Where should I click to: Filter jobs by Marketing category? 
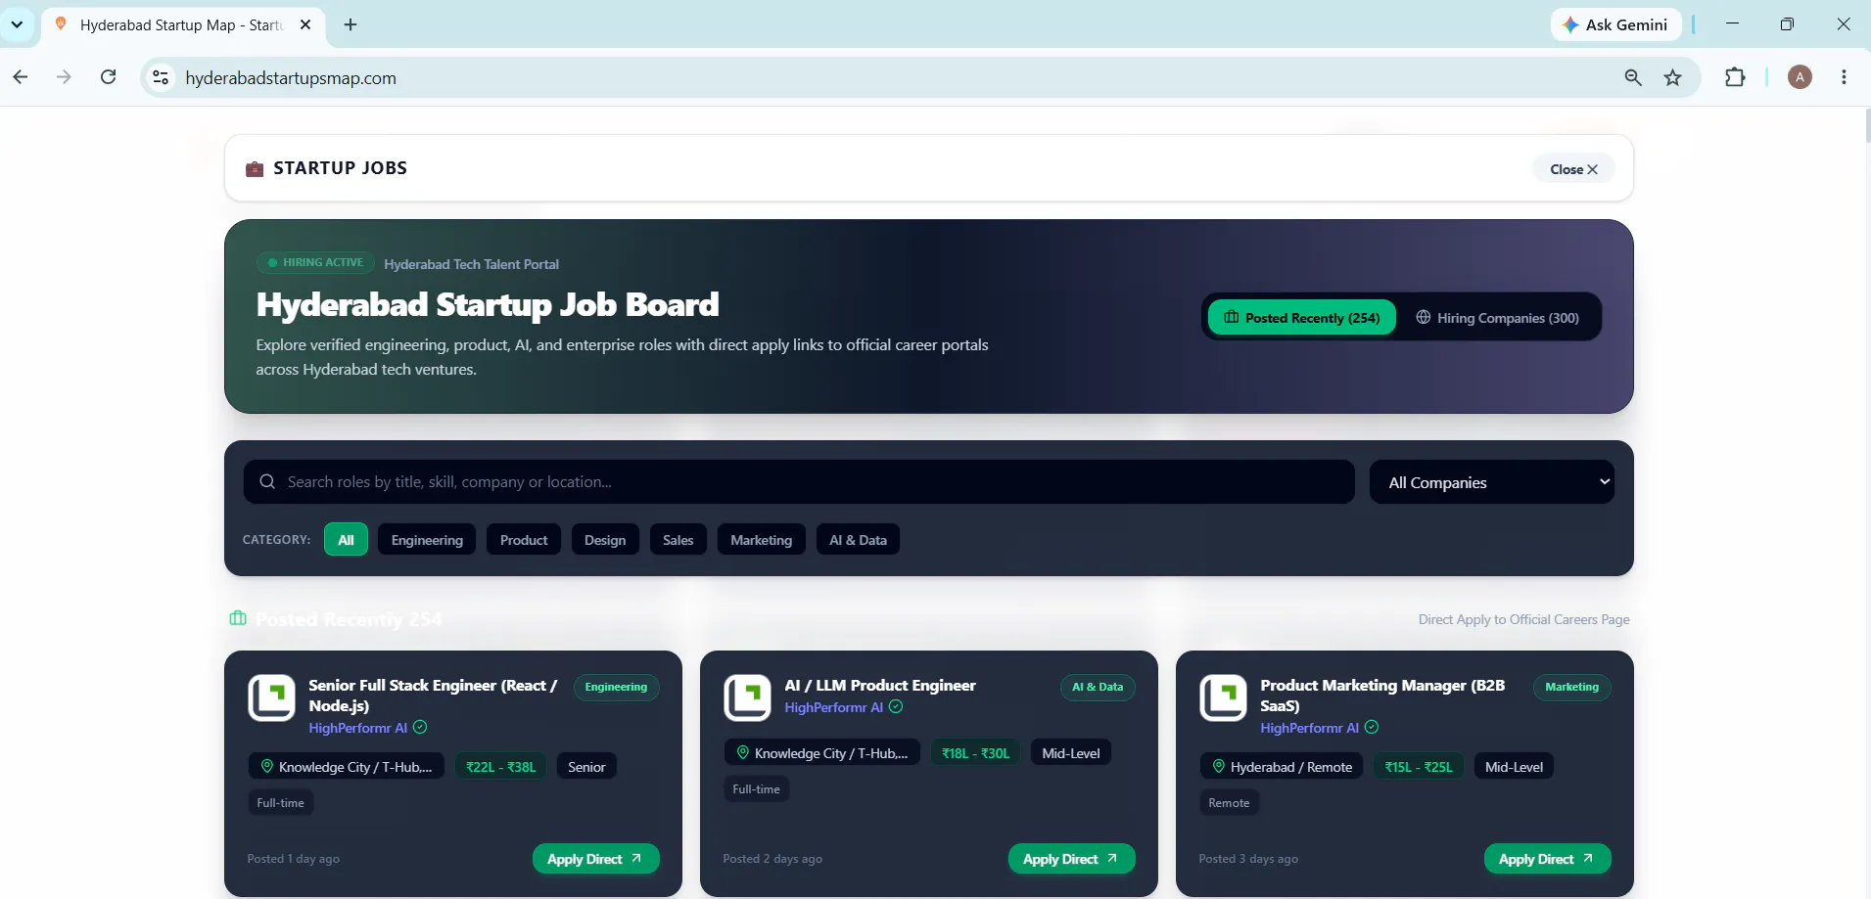(761, 540)
